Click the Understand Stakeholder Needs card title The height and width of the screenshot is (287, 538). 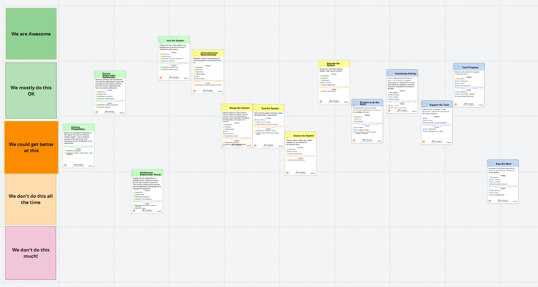pos(150,174)
